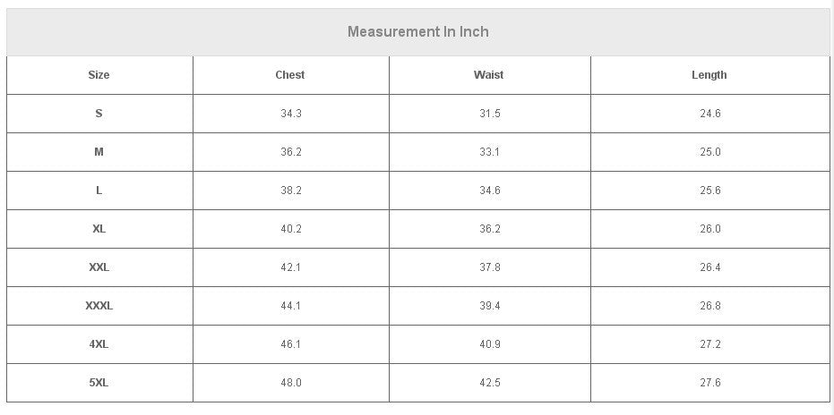Screen dimensions: 834x415
Task: Select the Waist column header
Action: [x=489, y=75]
